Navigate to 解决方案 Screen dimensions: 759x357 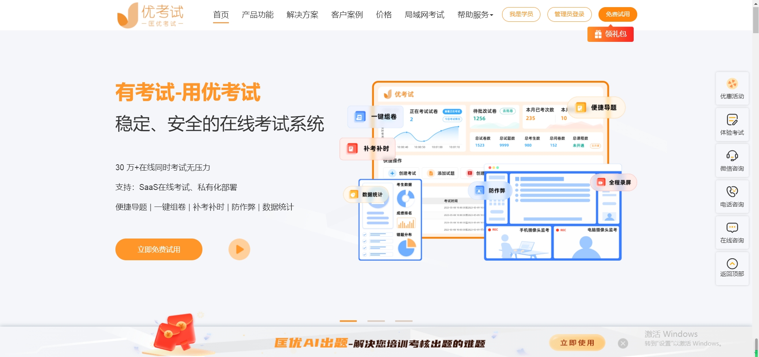click(302, 15)
